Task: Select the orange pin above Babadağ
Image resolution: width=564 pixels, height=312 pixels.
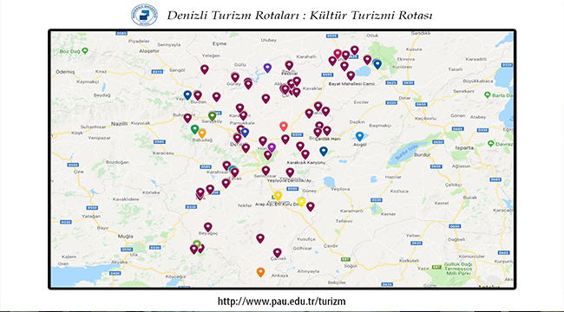Action: (x=202, y=133)
